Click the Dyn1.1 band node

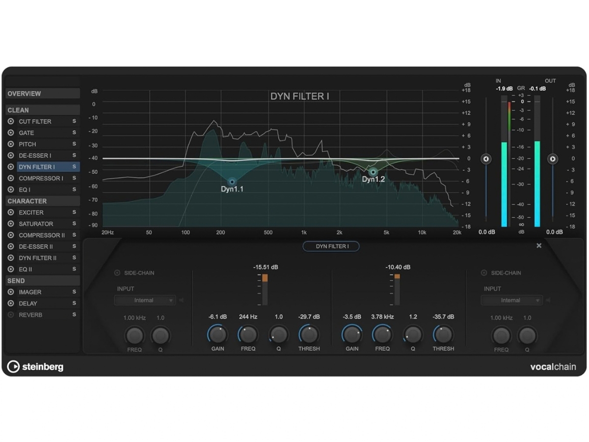232,181
